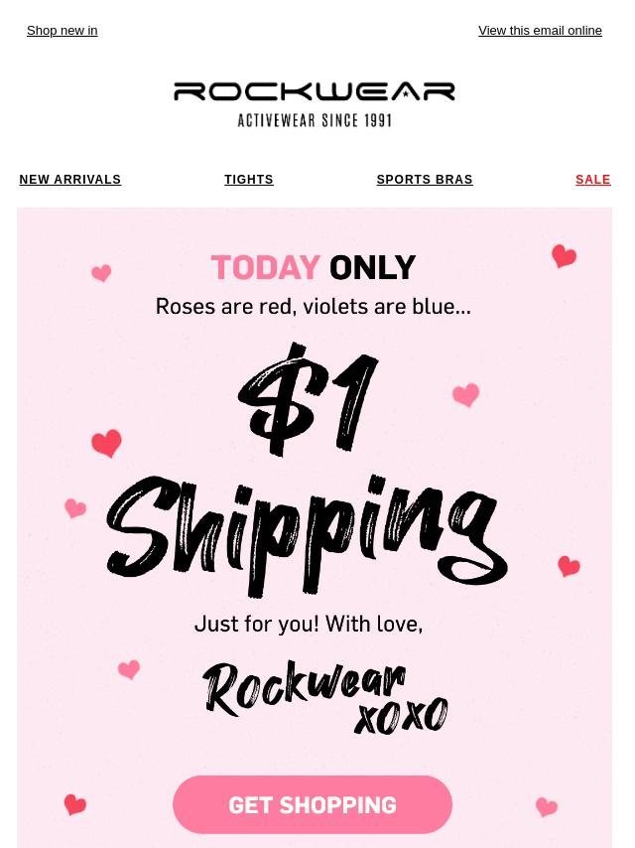The width and height of the screenshot is (635, 848).
Task: Click the 'Shipping' brush lettering
Action: coord(307,535)
